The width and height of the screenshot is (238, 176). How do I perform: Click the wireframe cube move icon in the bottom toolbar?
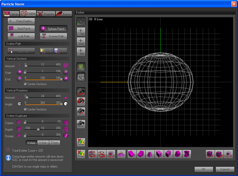click(x=93, y=154)
